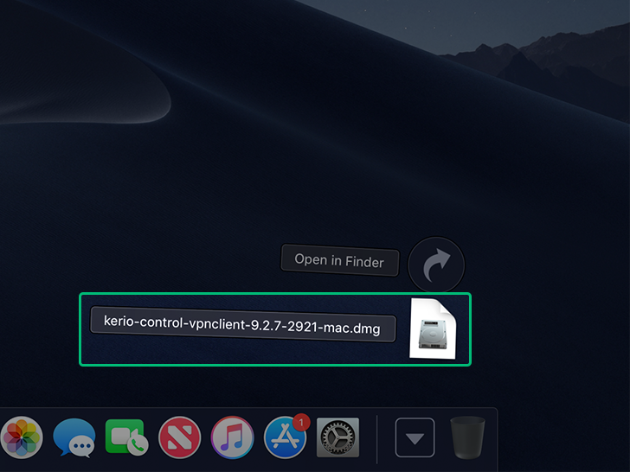Open Photos app from the Dock
Screen dimensions: 630x472
tap(22, 437)
